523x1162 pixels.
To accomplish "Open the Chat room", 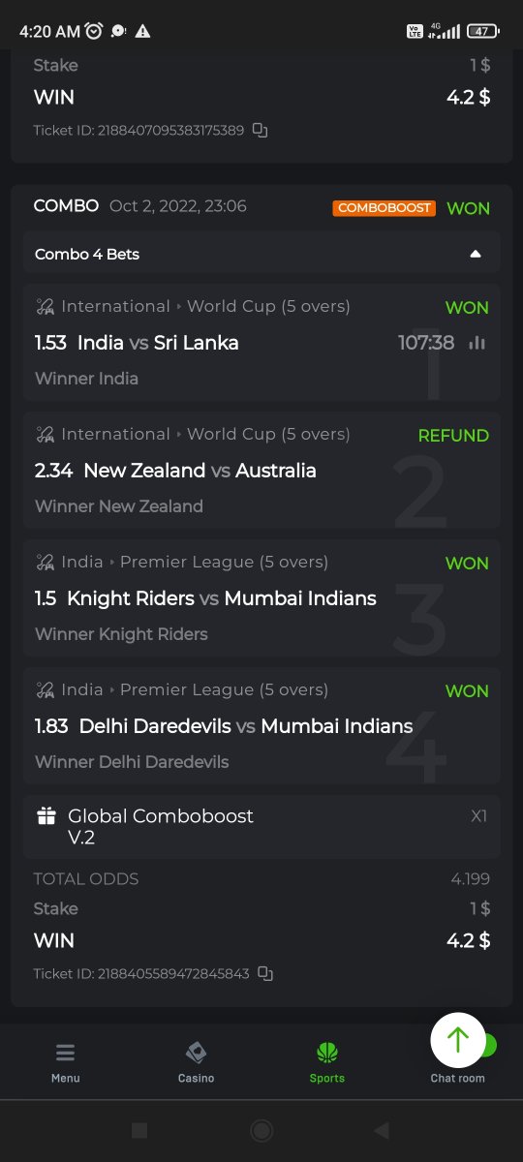I will (x=457, y=1077).
